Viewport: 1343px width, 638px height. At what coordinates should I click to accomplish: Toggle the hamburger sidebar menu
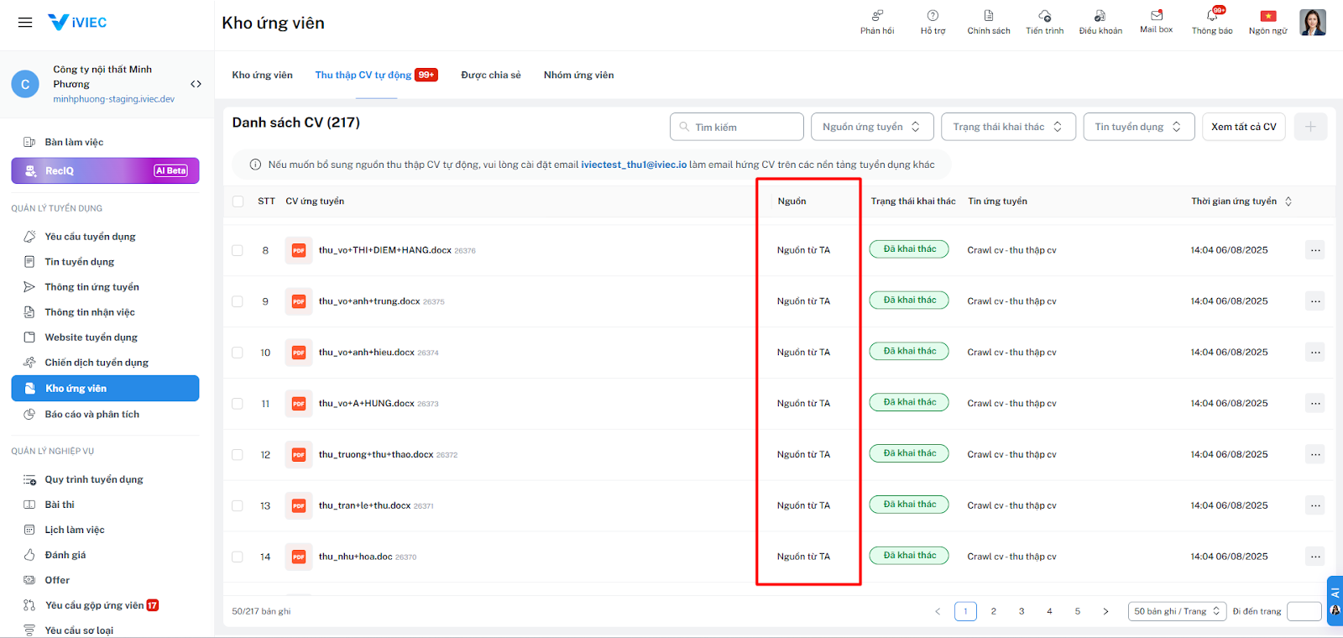[25, 23]
